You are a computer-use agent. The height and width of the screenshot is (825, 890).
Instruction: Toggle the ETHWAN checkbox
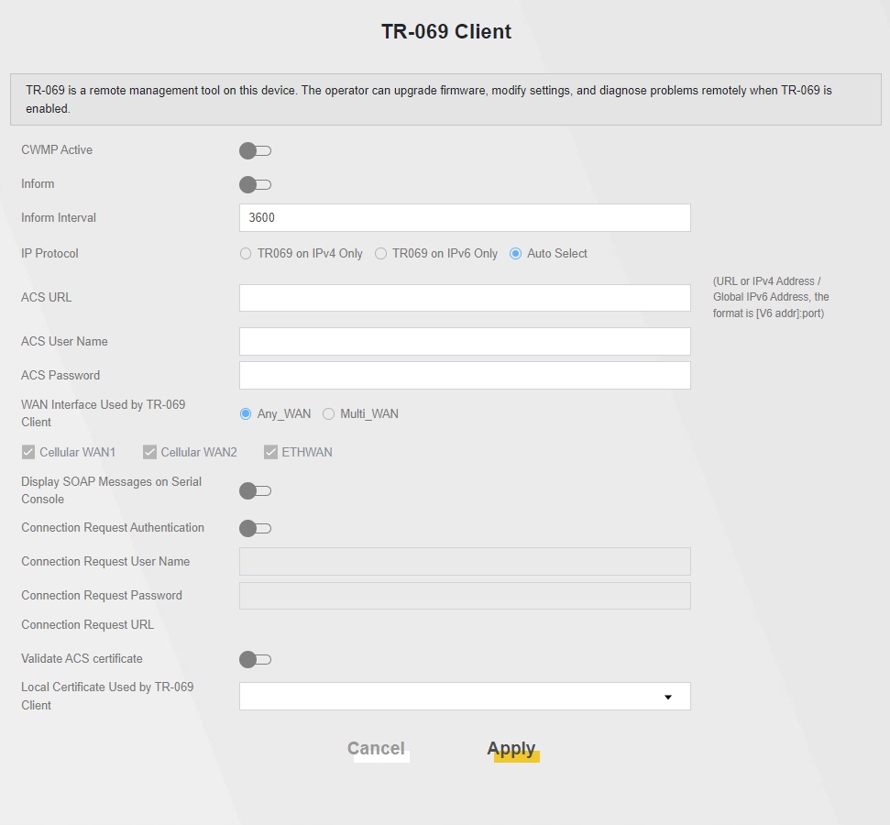click(270, 452)
